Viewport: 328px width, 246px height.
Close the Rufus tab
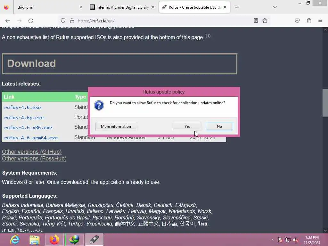[x=225, y=7]
